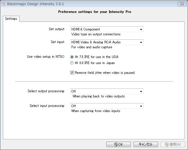Viewport: 188px width, 150px height.
Task: Select 7.5 IRE for use in USA
Action: [72, 57]
